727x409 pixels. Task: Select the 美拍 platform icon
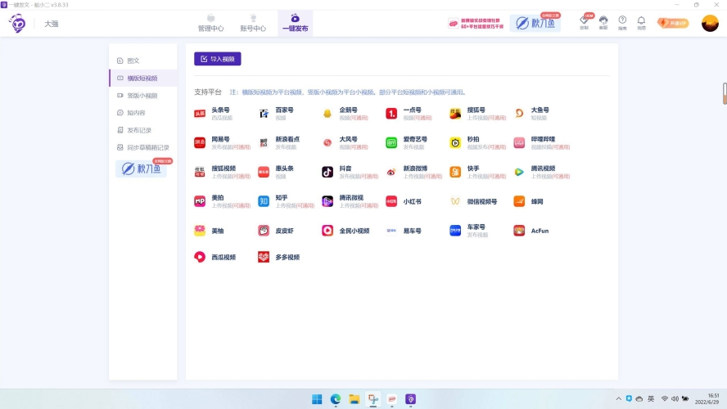click(x=200, y=201)
